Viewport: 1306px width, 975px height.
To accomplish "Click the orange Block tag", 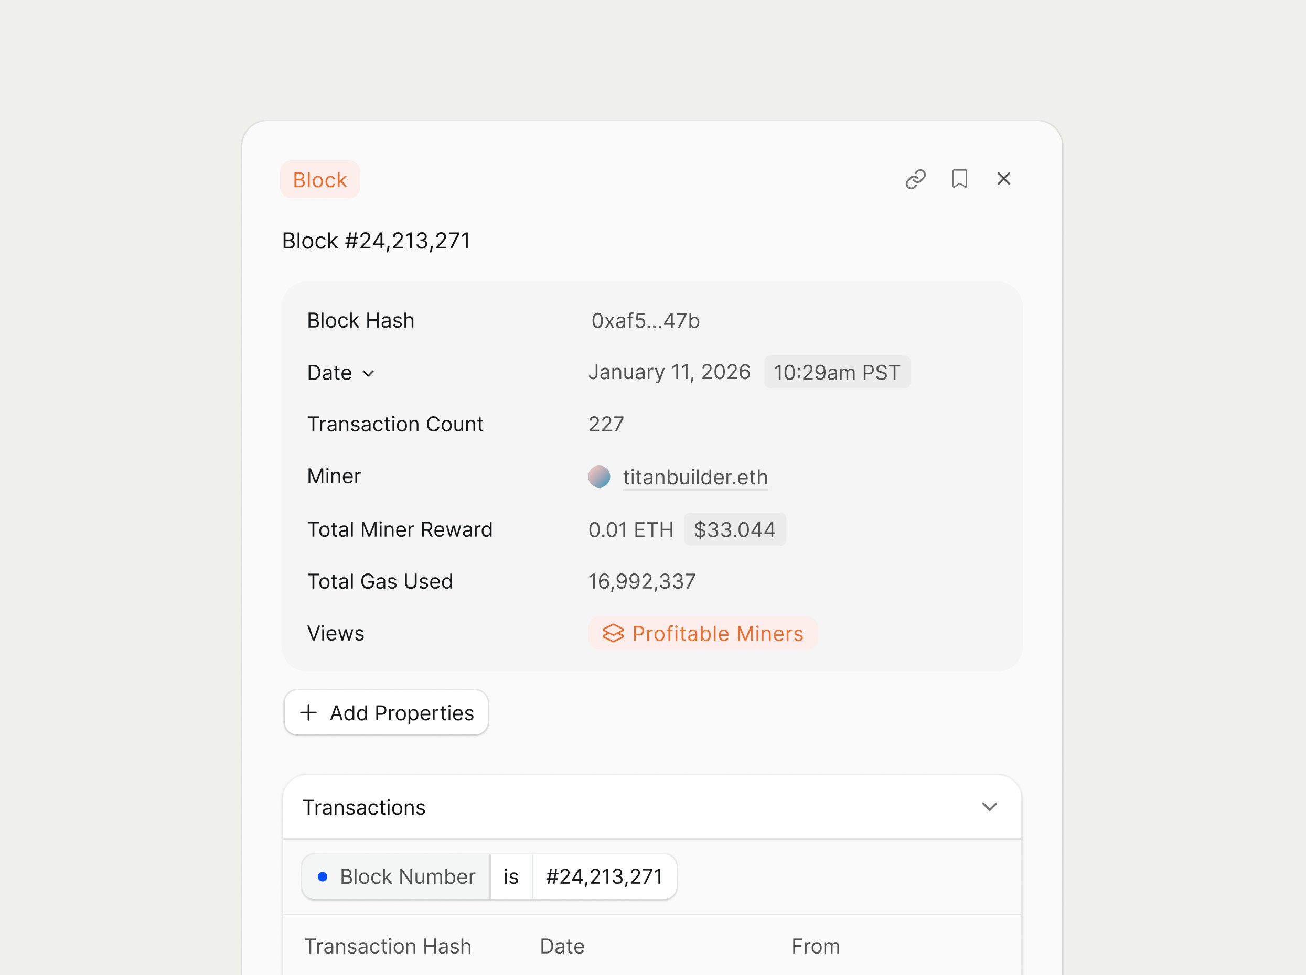I will (319, 179).
